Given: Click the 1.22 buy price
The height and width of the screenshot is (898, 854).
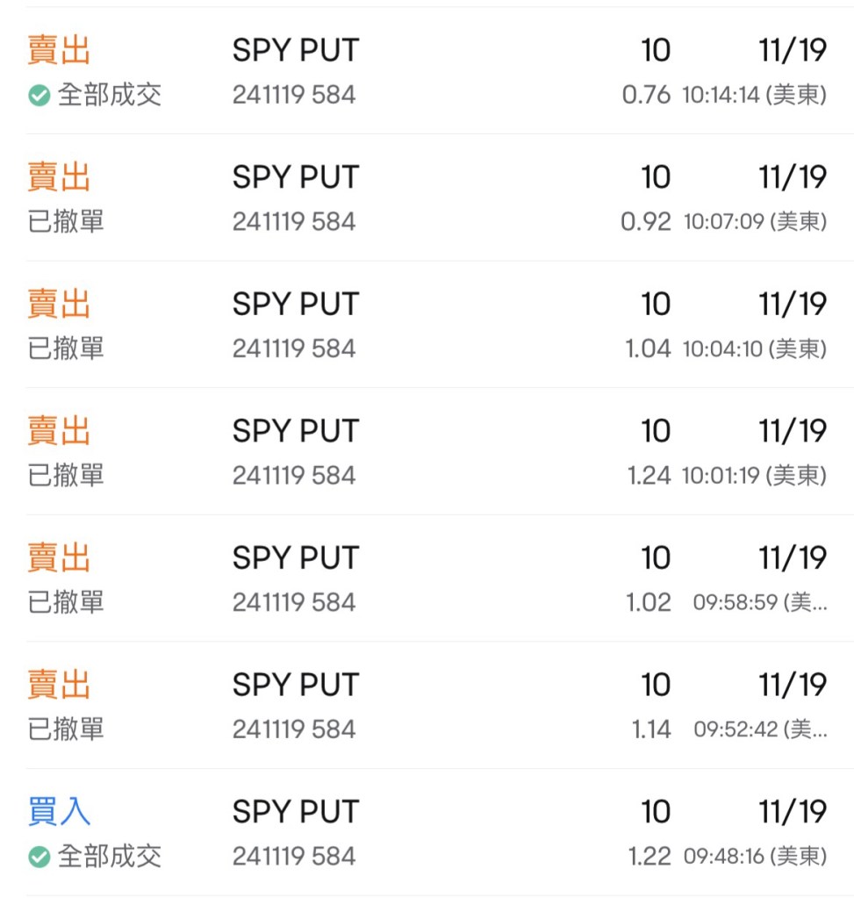Looking at the screenshot, I should (649, 857).
